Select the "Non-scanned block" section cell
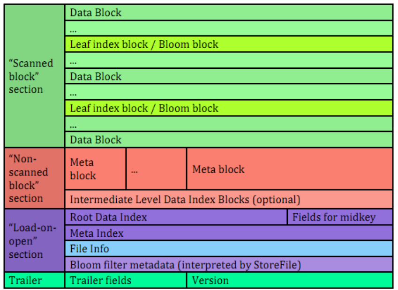Screen dimensions: 398x290 tap(34, 178)
